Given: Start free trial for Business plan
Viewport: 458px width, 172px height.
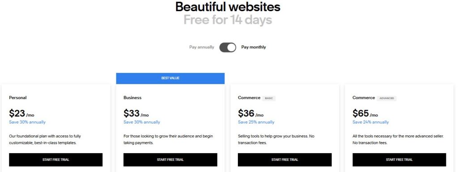Looking at the screenshot, I should tap(170, 160).
